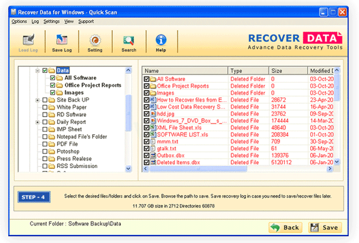Click file list vertical scroll down arrow
Viewport: 359px width, 243px height.
pyautogui.click(x=337, y=162)
